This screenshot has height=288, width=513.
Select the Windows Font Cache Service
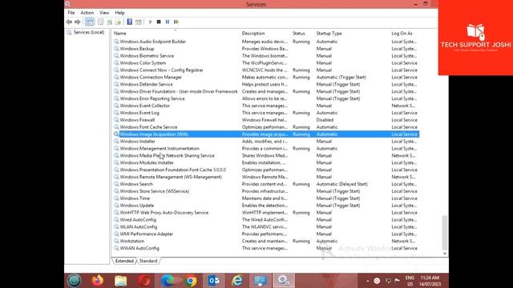pyautogui.click(x=148, y=127)
